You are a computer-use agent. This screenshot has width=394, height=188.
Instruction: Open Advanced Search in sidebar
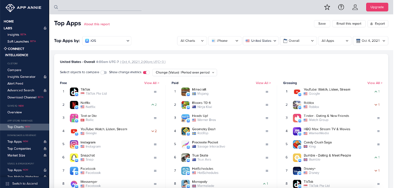click(x=21, y=90)
